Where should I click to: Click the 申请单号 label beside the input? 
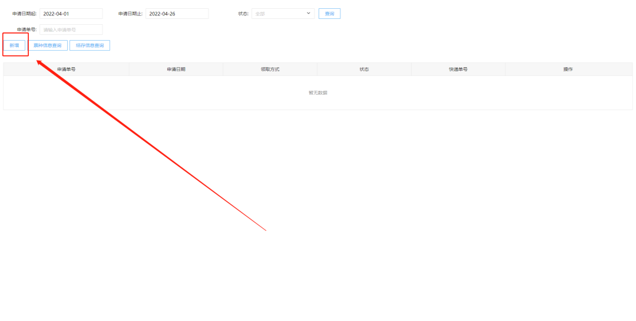pyautogui.click(x=26, y=29)
